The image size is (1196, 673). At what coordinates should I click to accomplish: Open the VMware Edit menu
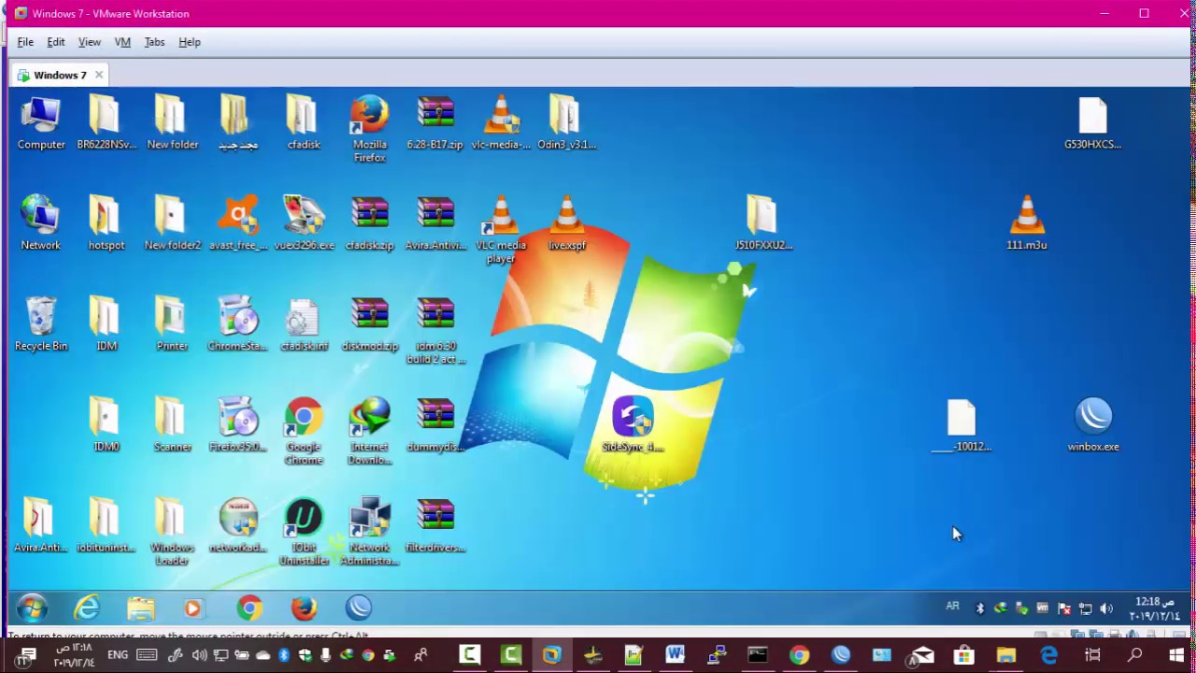pyautogui.click(x=56, y=42)
